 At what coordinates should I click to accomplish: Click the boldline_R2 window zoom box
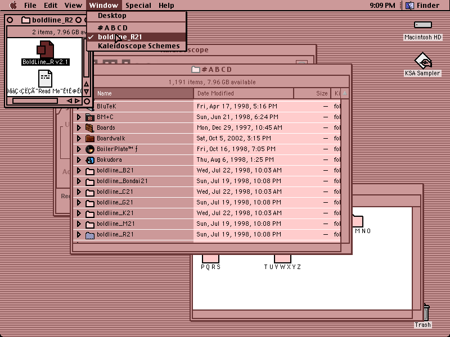(78, 20)
